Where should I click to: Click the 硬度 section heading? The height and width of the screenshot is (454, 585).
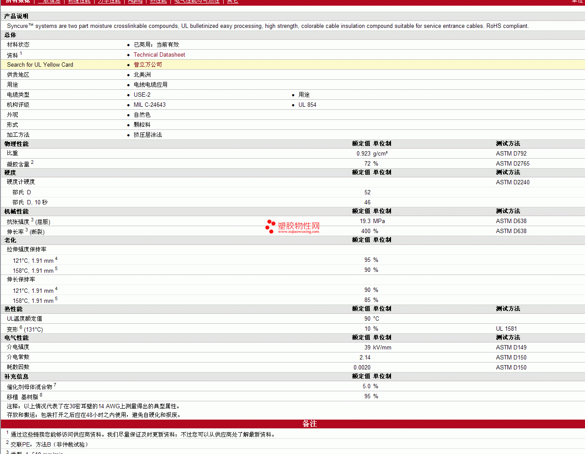pos(10,173)
